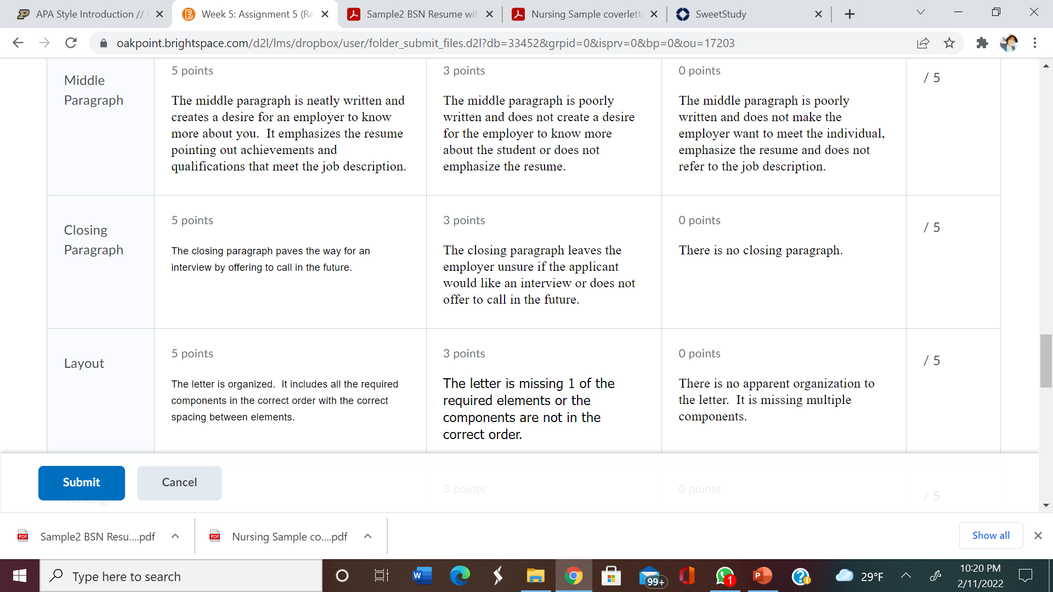Close the downloads bar
The image size is (1053, 592).
(1038, 536)
